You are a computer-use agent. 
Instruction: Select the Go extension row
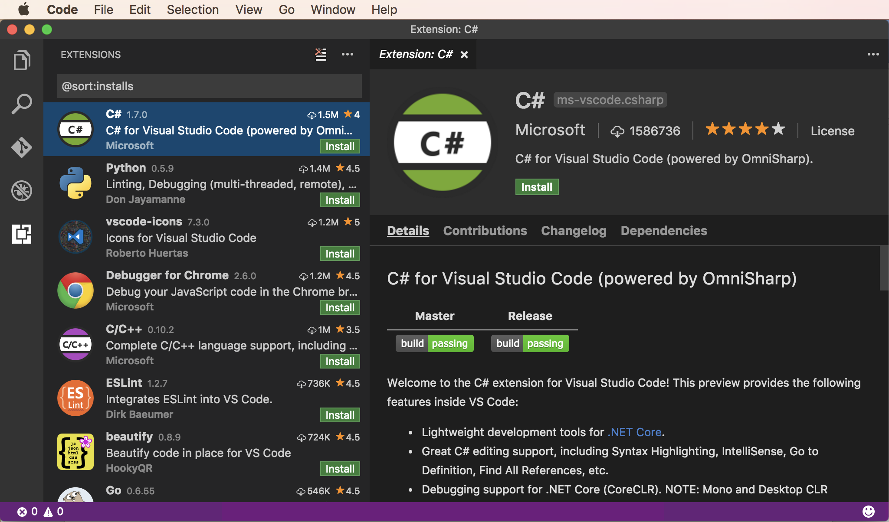click(x=207, y=491)
